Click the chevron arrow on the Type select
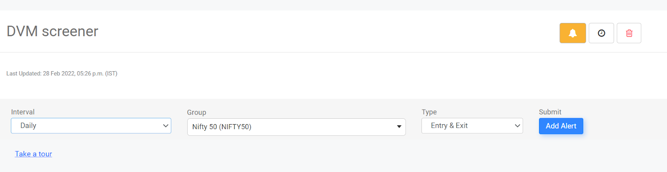 click(517, 126)
